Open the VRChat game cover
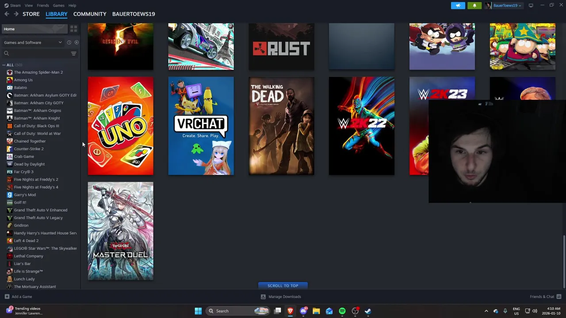Screen dimensions: 566x318 point(201,126)
